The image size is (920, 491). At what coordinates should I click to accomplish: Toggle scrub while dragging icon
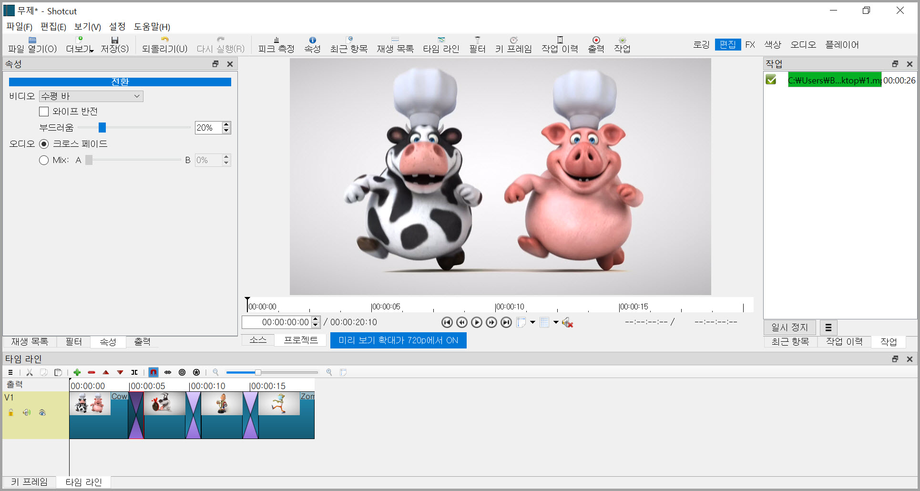coord(168,372)
